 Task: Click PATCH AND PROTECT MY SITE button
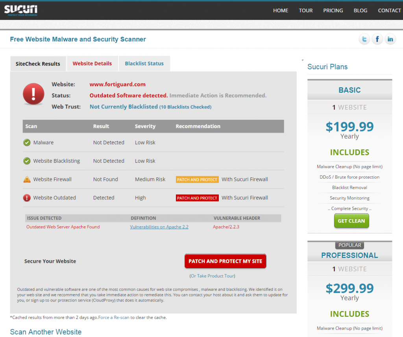225,261
